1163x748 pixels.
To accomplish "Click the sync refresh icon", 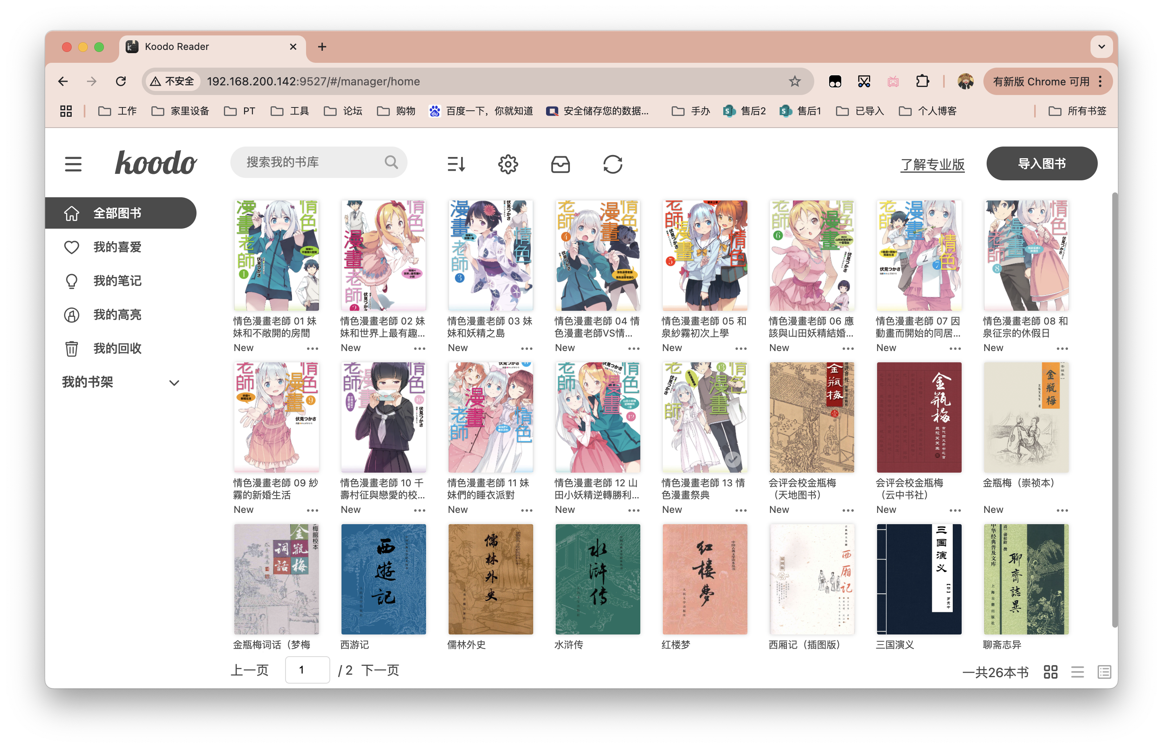I will pyautogui.click(x=613, y=164).
